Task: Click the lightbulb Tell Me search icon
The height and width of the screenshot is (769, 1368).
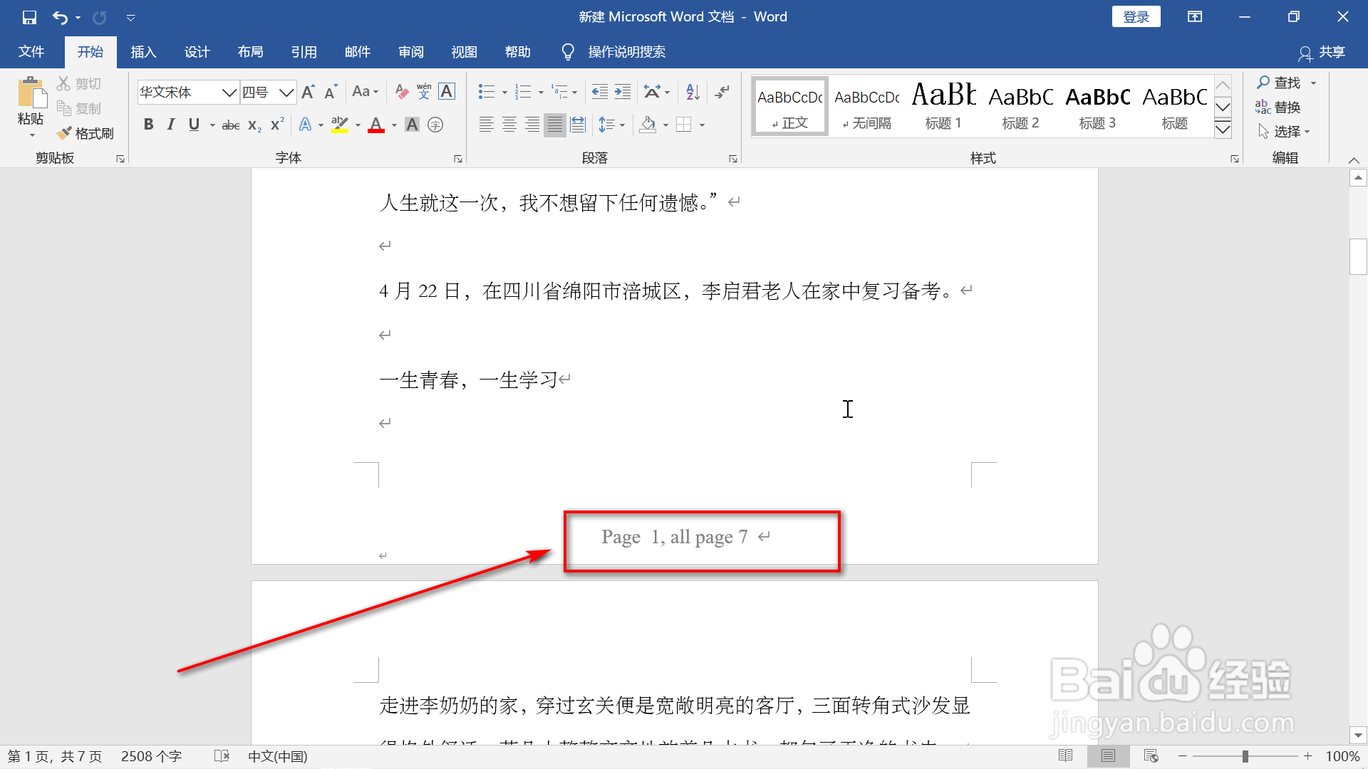Action: (x=568, y=52)
